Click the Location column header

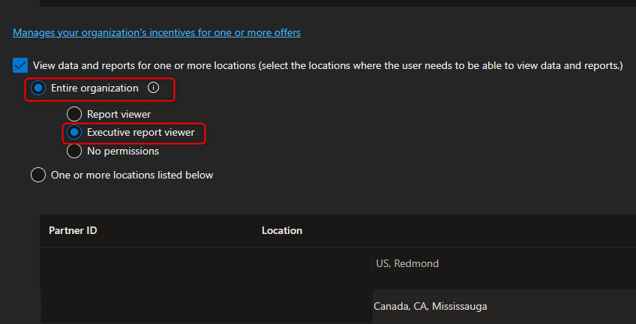282,231
